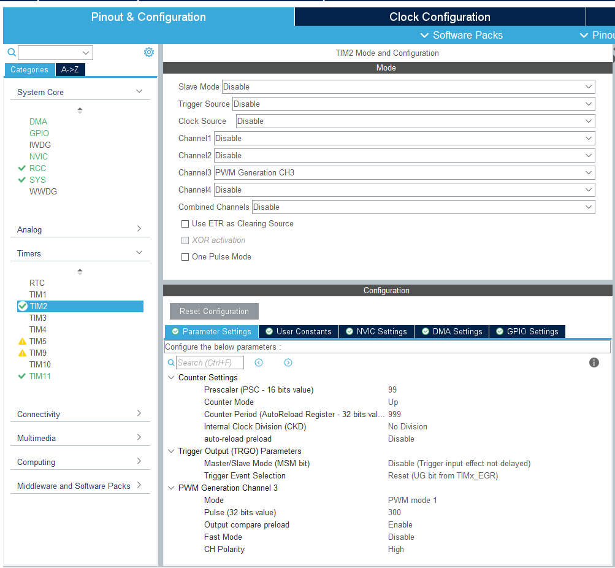This screenshot has width=615, height=568.
Task: Go to next search result arrow
Action: [288, 363]
